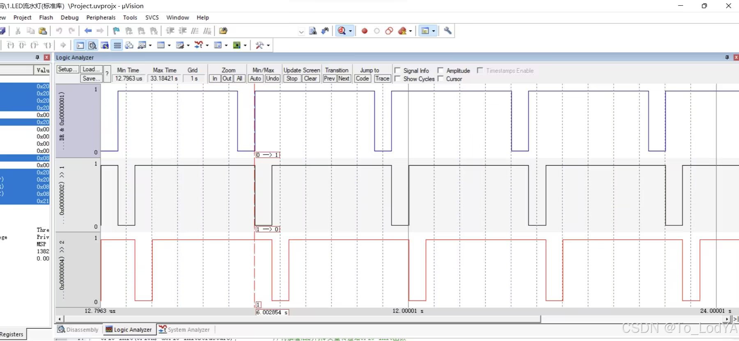Click the Min/Max Auto button
This screenshot has height=341, width=739.
[255, 79]
